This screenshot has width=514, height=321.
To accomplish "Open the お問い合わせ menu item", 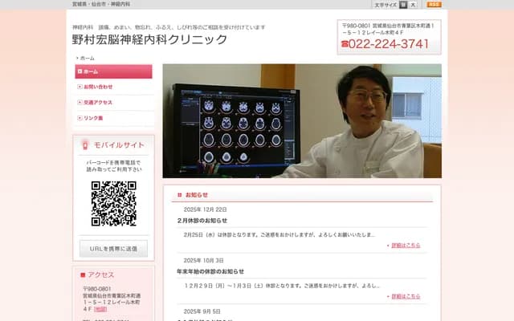I will tap(113, 87).
